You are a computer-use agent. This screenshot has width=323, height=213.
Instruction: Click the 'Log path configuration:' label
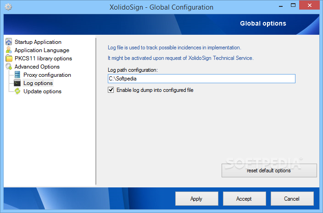(x=133, y=70)
